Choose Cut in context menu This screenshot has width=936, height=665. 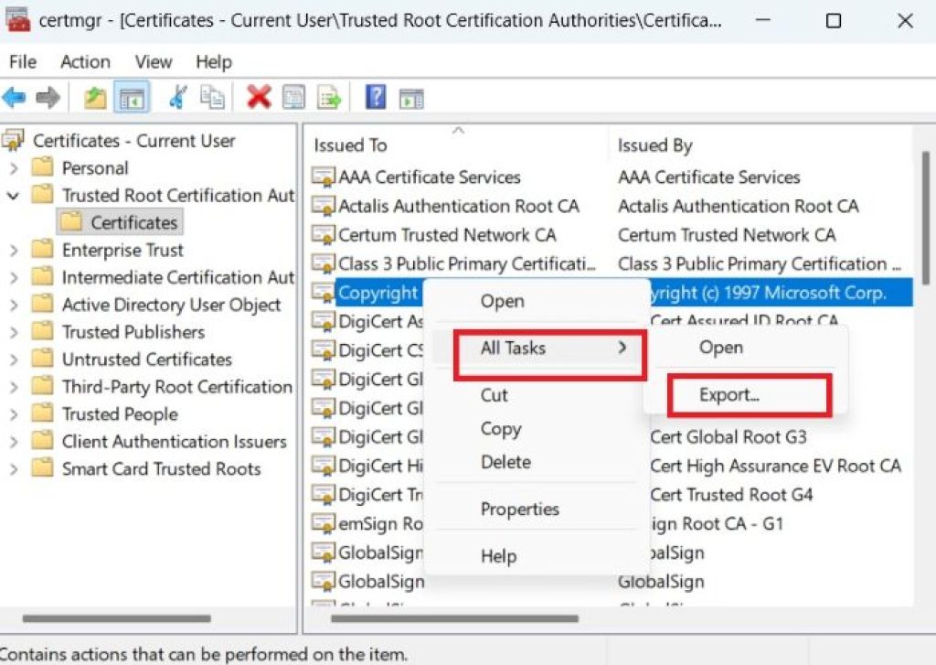(495, 395)
